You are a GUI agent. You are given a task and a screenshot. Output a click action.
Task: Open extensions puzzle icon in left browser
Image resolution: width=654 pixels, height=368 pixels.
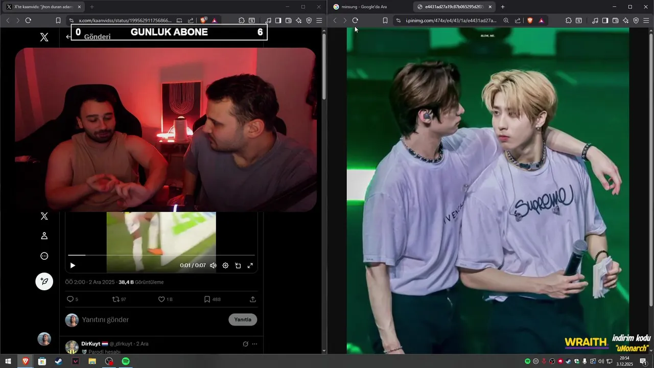[242, 20]
